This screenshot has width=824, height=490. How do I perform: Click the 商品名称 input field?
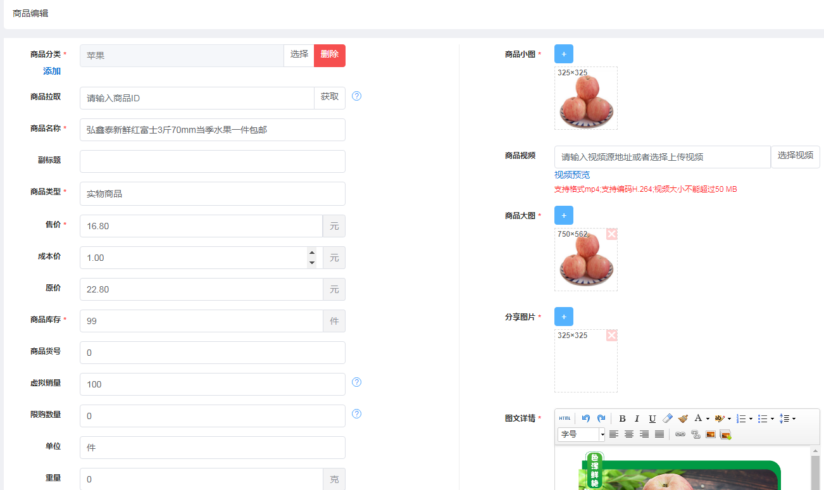coord(213,130)
